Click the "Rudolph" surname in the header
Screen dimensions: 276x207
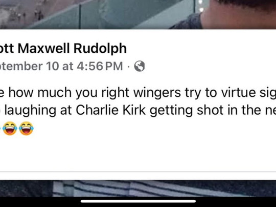(100, 49)
